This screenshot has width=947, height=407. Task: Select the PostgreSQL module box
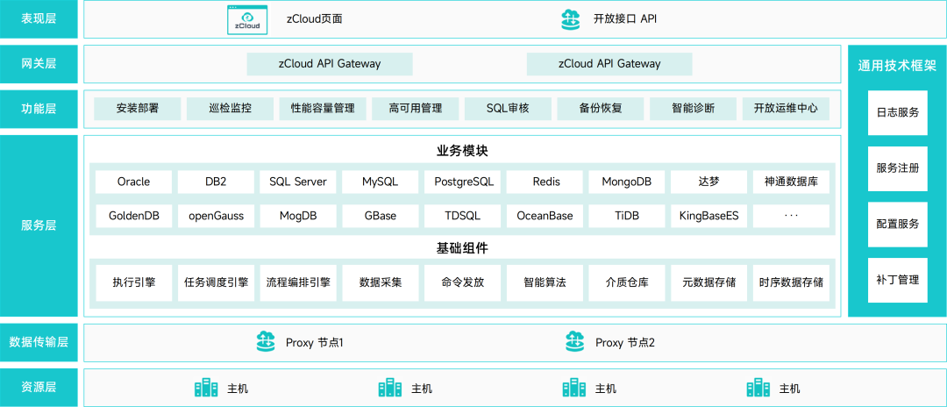[x=463, y=182]
